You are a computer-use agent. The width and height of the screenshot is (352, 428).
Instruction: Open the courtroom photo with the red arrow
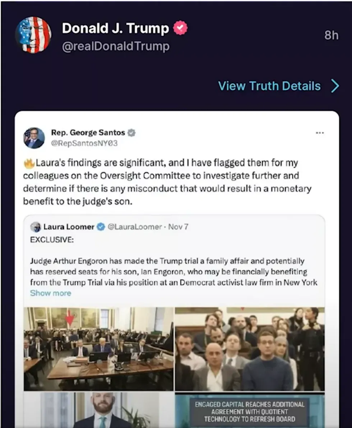99,347
